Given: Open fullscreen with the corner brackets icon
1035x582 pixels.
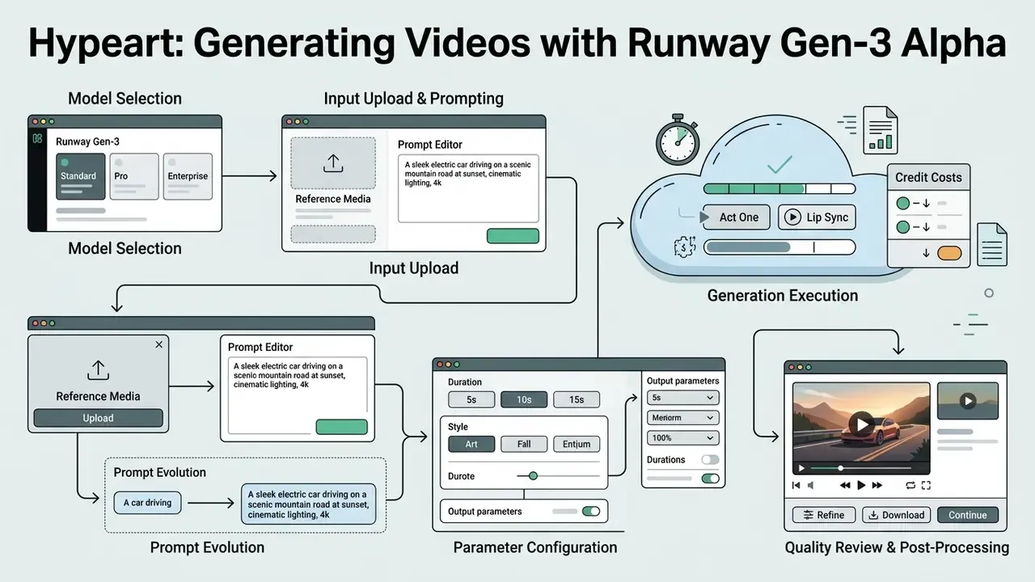Looking at the screenshot, I should pyautogui.click(x=927, y=485).
